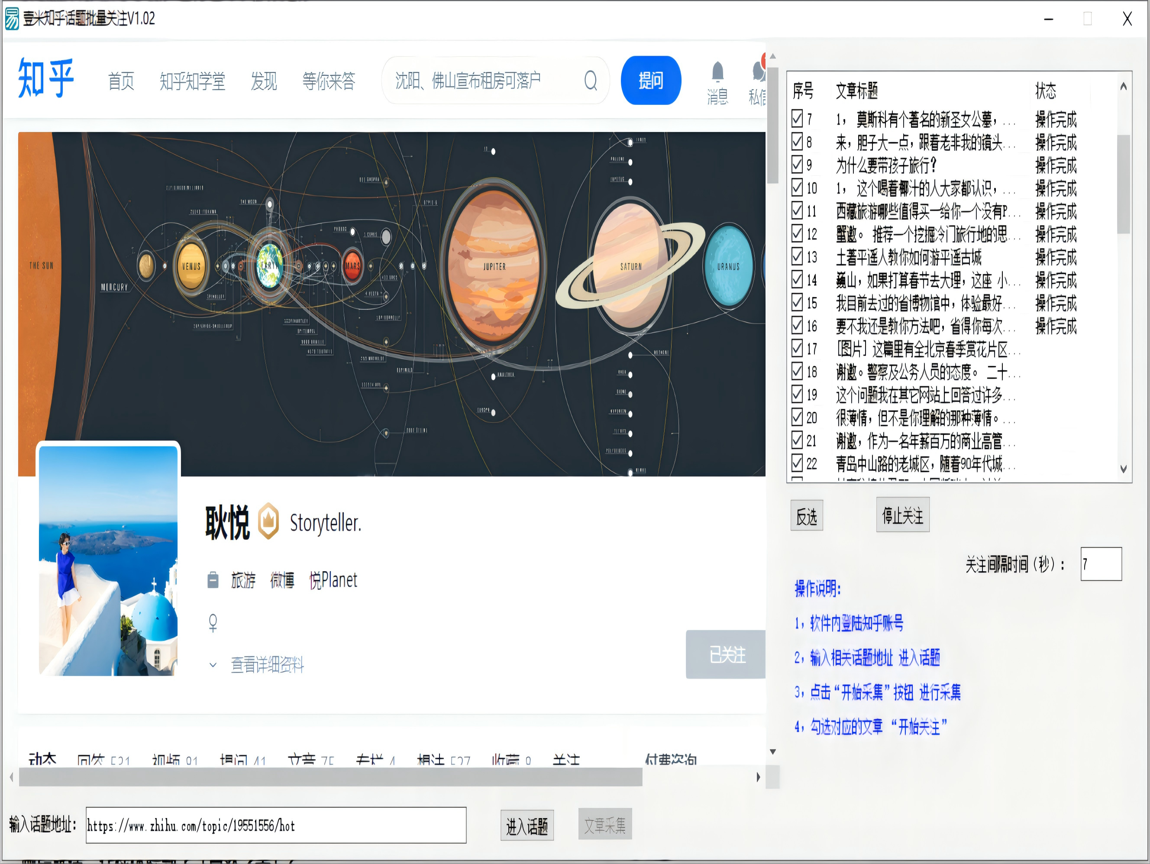Open the 首页 nav item

coord(121,81)
